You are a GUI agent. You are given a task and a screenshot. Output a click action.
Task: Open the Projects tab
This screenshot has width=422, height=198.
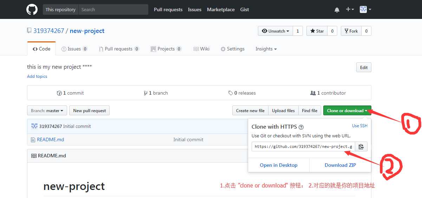click(166, 49)
